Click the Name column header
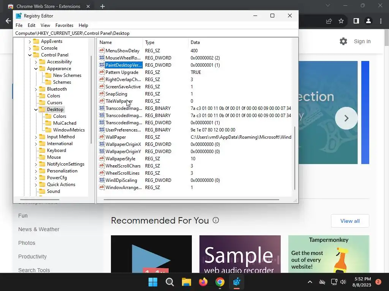 tap(120, 42)
